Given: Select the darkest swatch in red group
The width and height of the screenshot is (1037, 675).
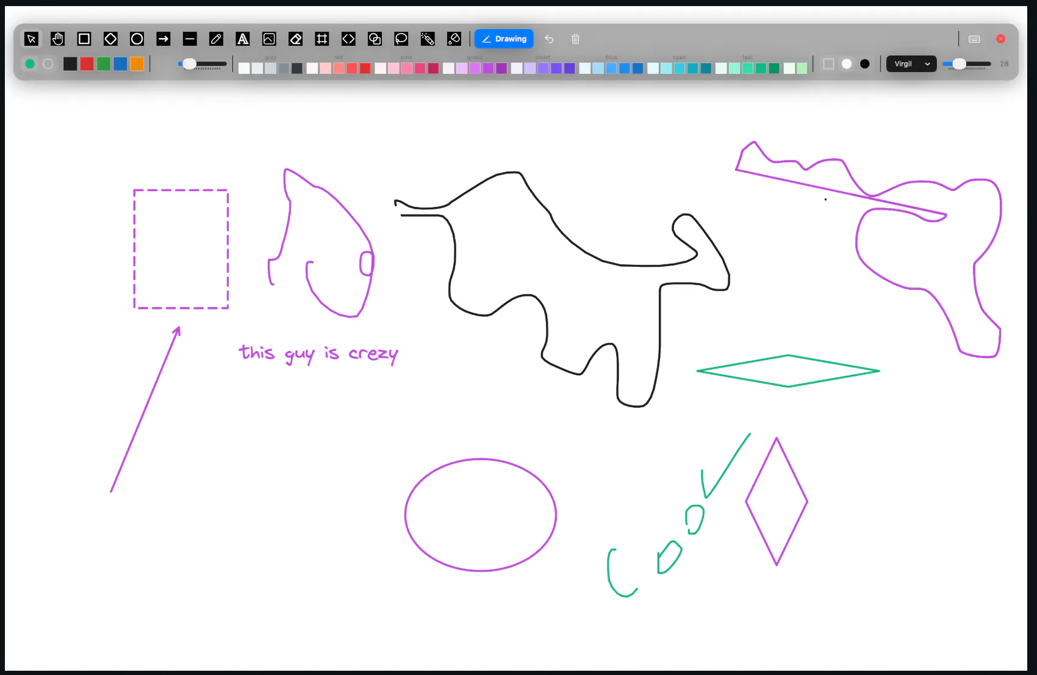Looking at the screenshot, I should point(365,68).
